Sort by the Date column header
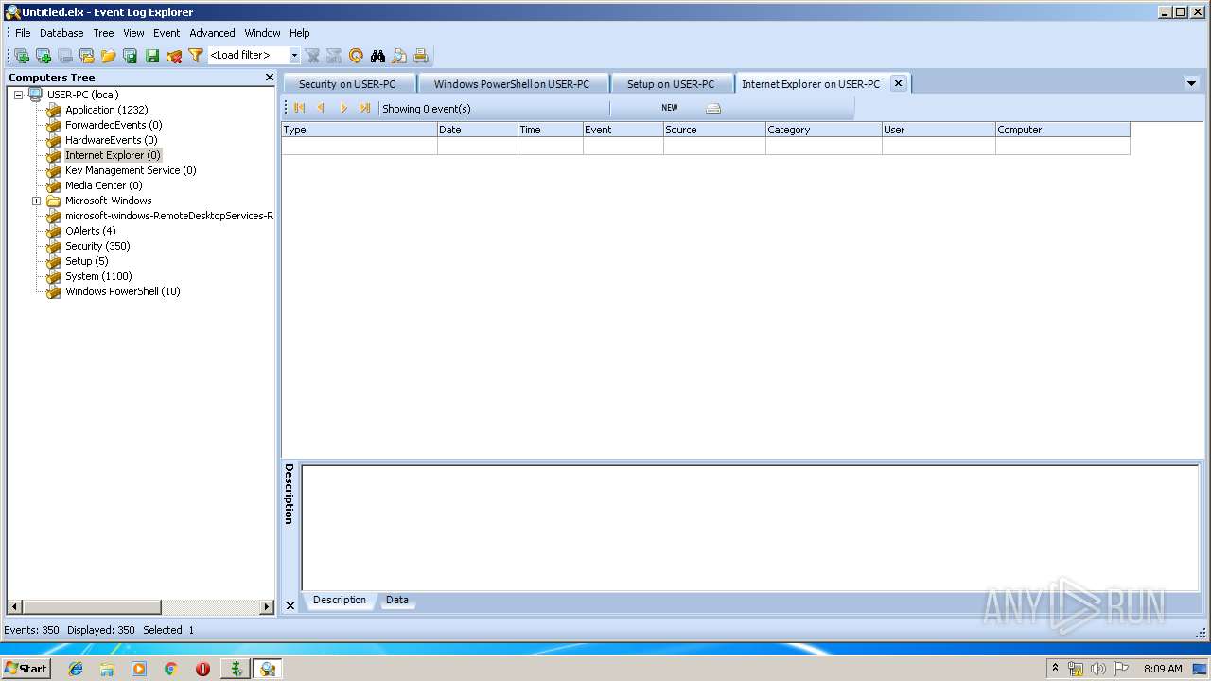The image size is (1211, 681). 478,130
